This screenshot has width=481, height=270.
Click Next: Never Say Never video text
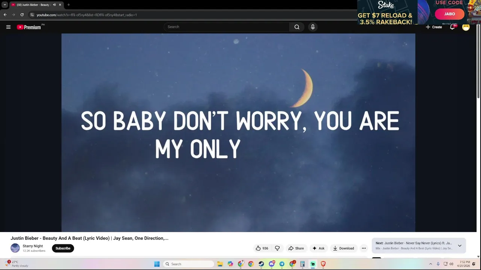414,243
